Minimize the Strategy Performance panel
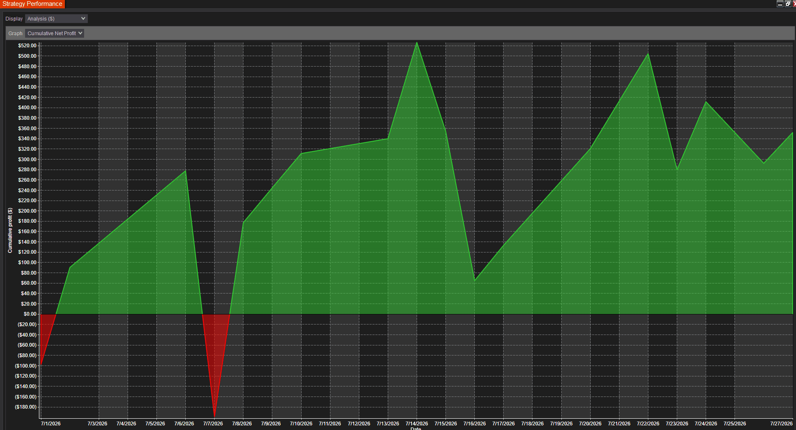Image resolution: width=796 pixels, height=430 pixels. click(x=780, y=4)
